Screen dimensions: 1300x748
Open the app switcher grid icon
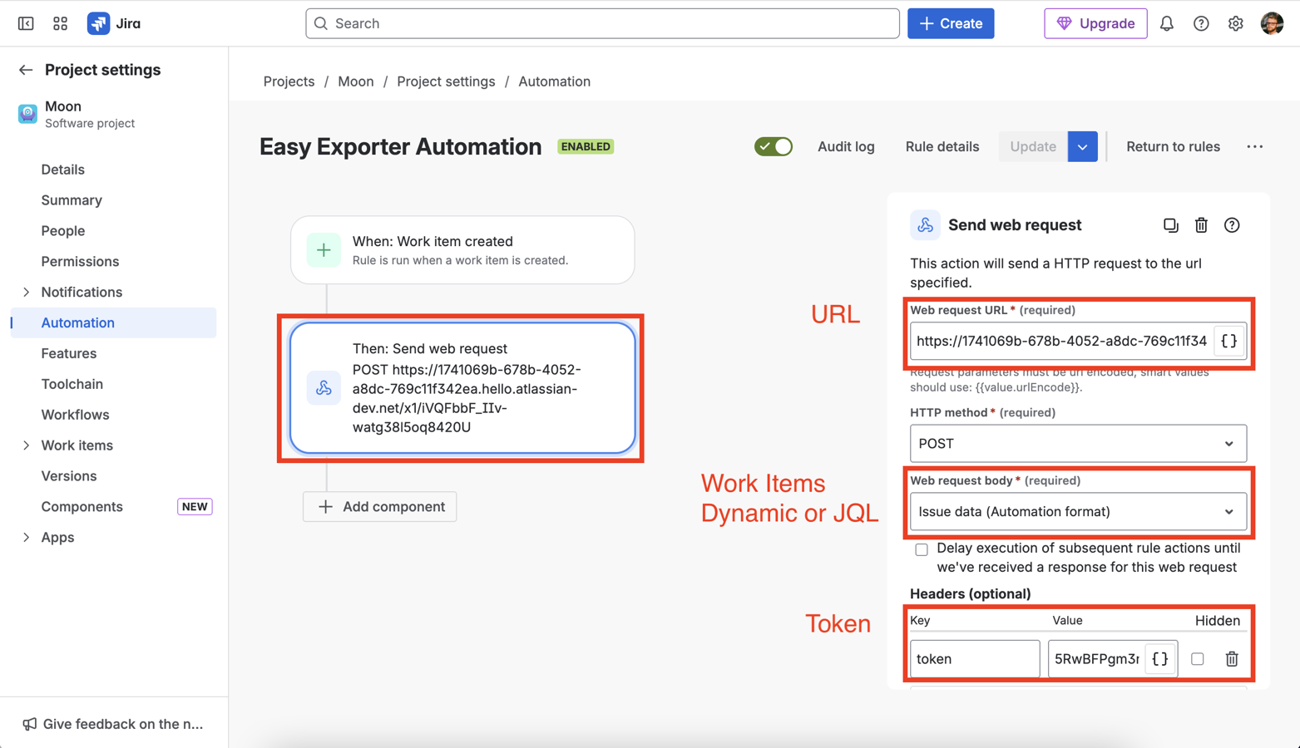[x=60, y=23]
